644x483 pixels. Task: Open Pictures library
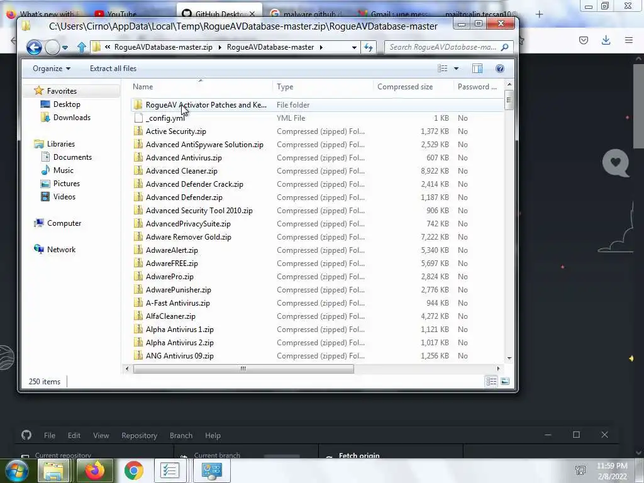(66, 183)
